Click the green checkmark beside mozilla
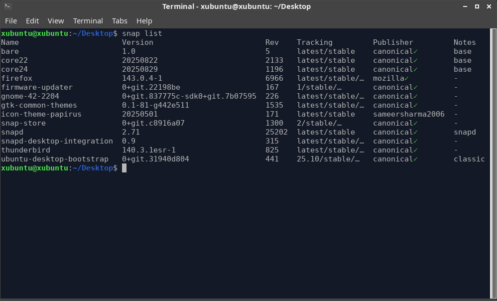This screenshot has height=301, width=497. (407, 78)
